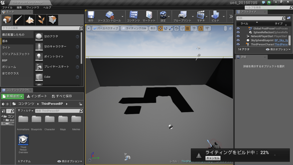The image size is (293, 165).
Task: Click help icon next to 空のアクタ
Action: tap(77, 37)
